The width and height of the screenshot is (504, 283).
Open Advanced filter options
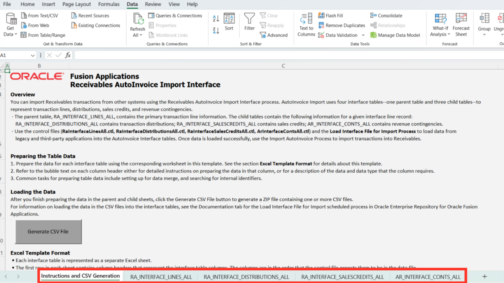(x=274, y=35)
